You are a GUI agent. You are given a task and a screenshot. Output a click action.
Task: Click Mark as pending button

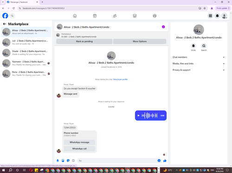pos(84,41)
